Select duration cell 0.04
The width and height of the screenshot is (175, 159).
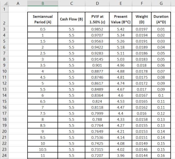coord(161,47)
